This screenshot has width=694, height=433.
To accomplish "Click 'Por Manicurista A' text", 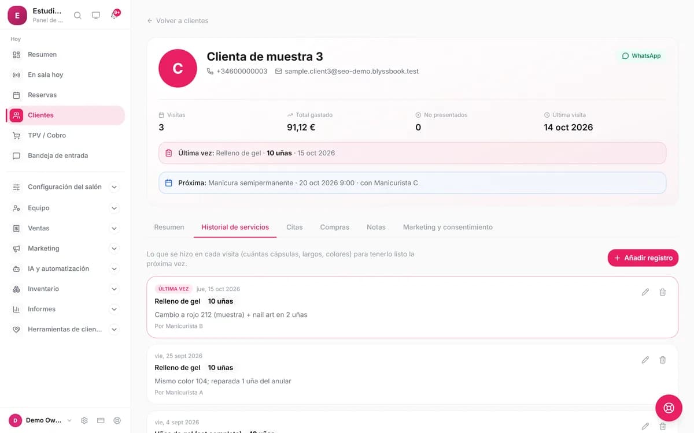I will click(x=179, y=393).
